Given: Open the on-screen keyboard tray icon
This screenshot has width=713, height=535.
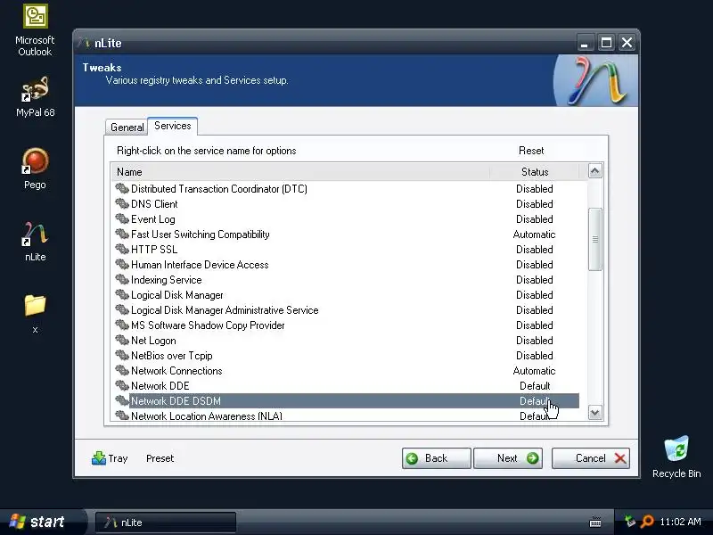Looking at the screenshot, I should pos(595,522).
